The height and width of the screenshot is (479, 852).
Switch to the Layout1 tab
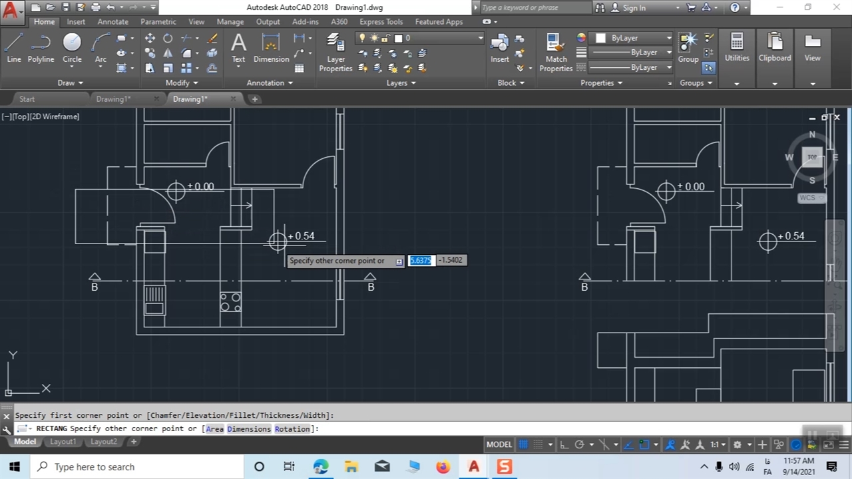pyautogui.click(x=63, y=442)
